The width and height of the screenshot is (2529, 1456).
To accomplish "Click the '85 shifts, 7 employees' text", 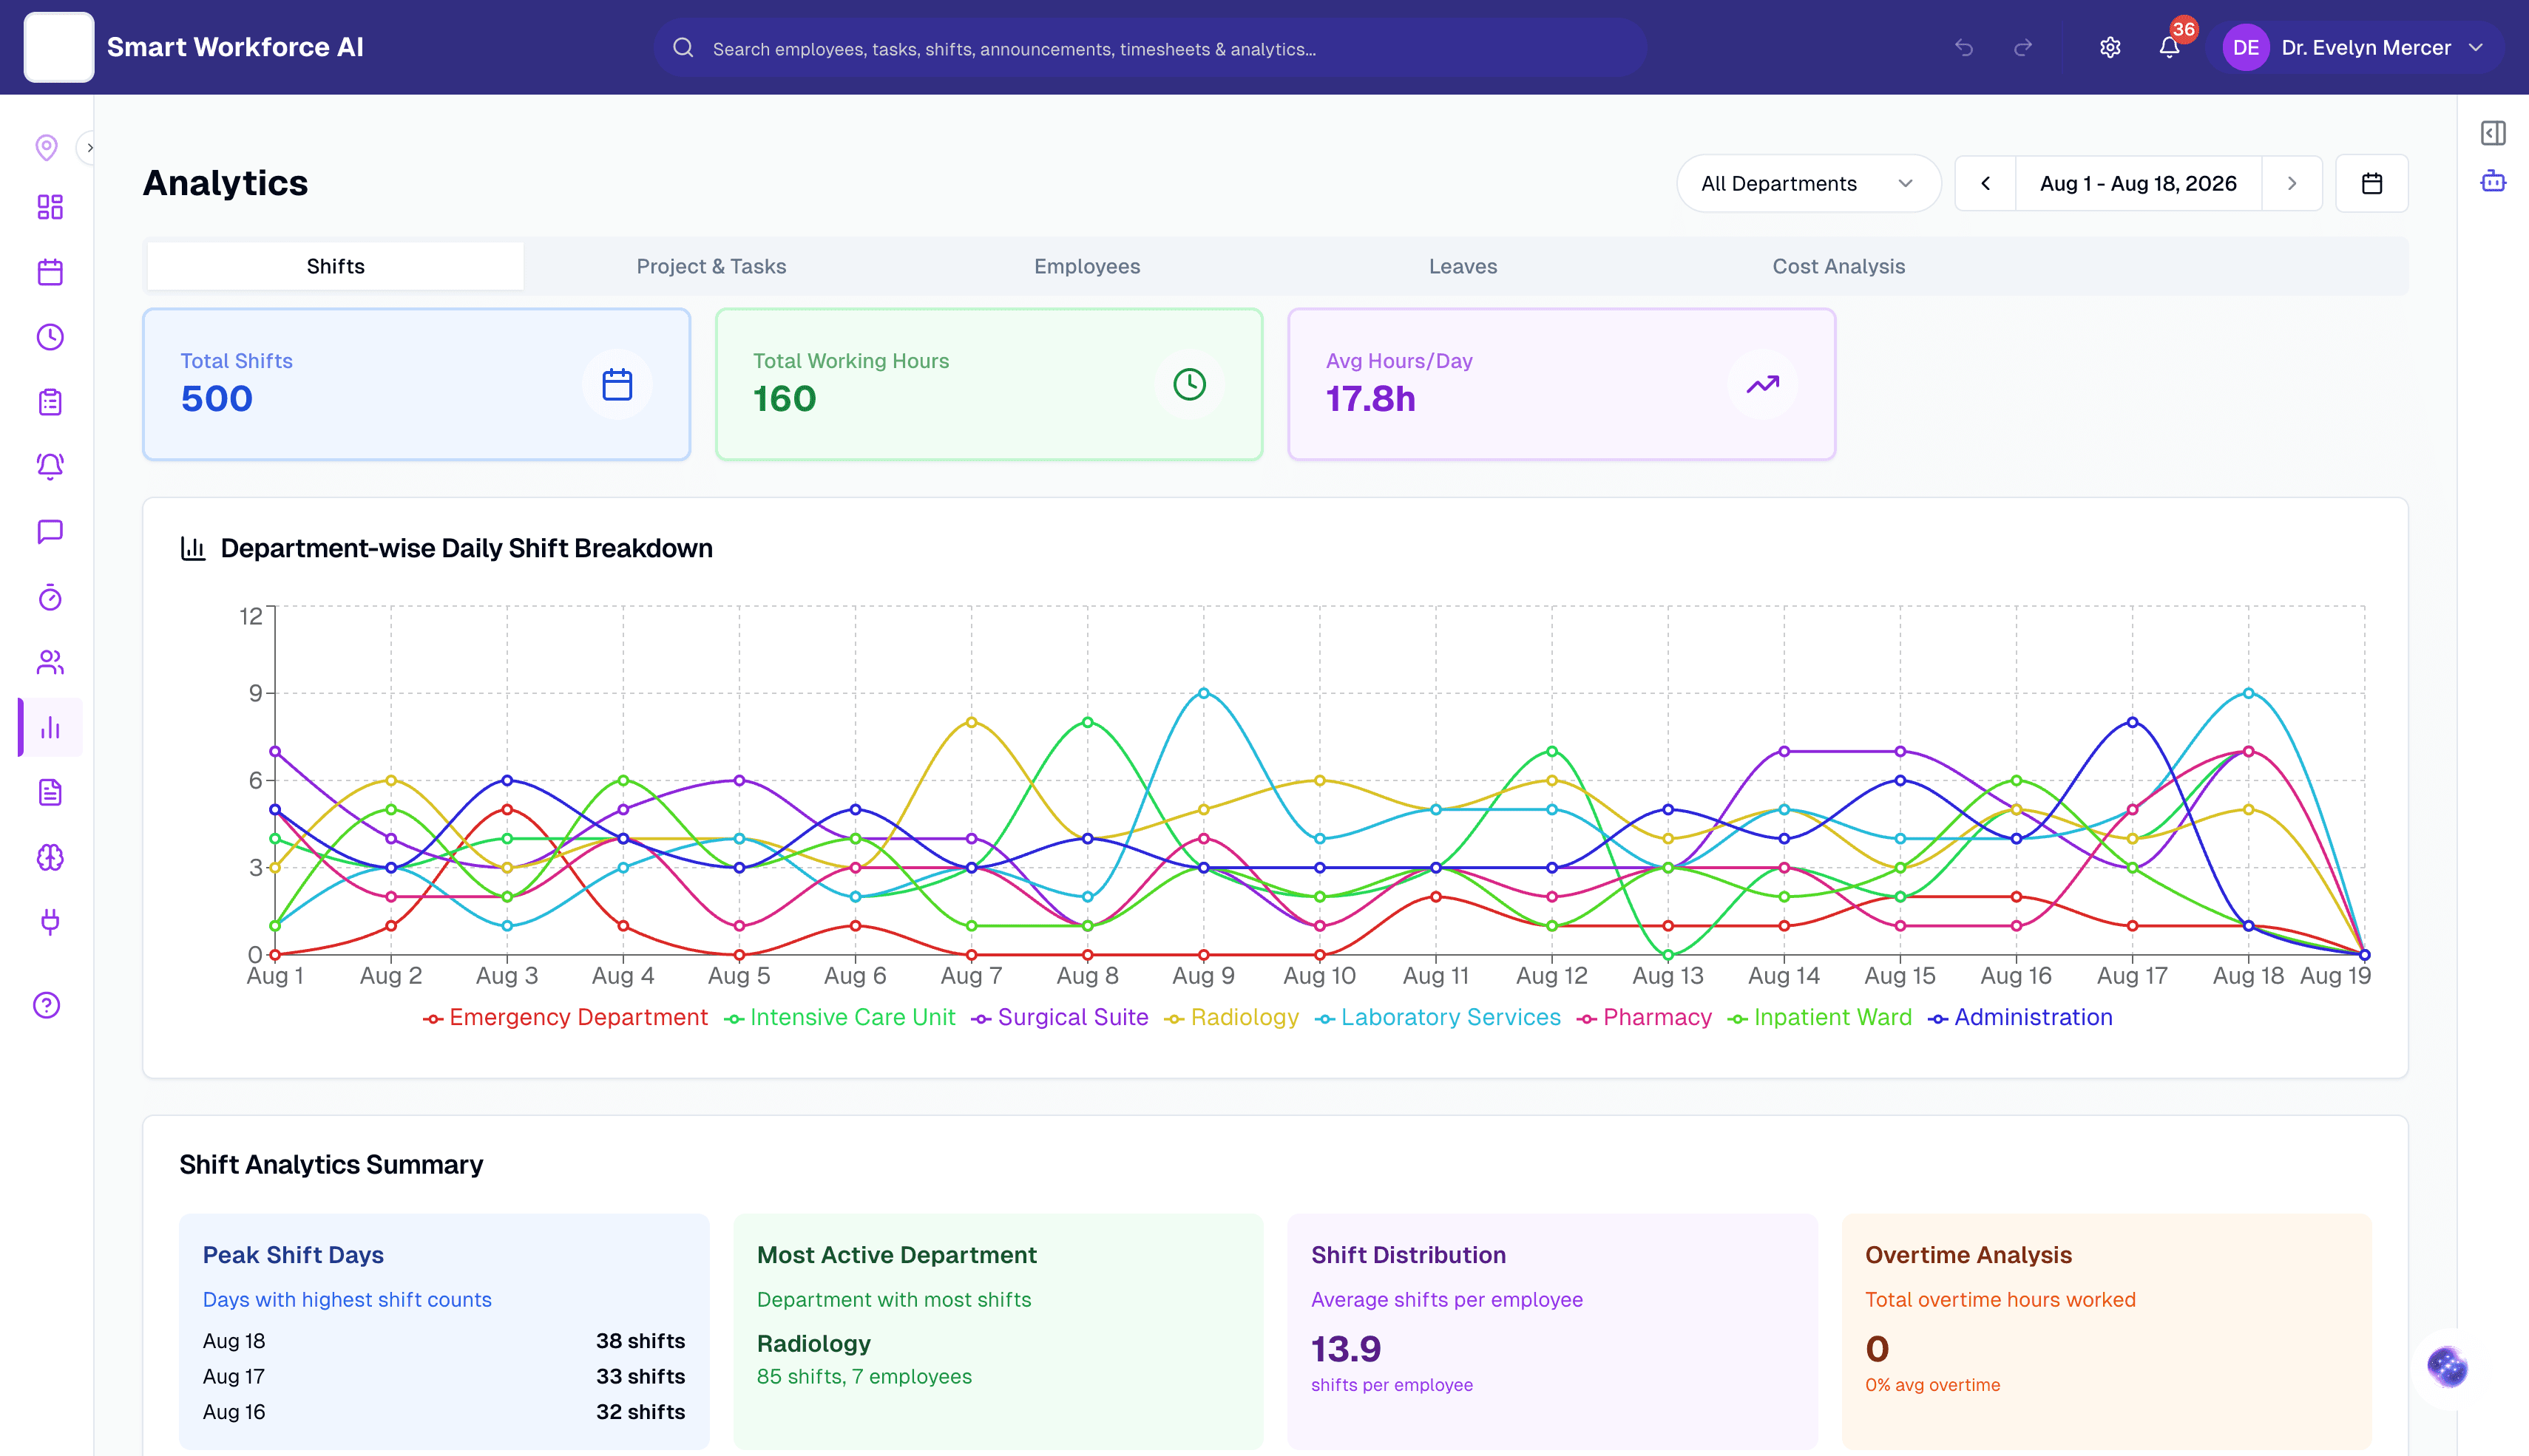I will pos(864,1376).
